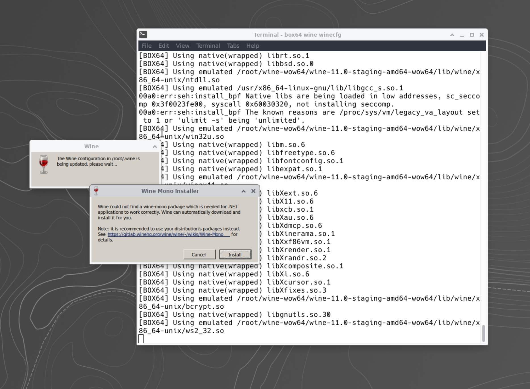The width and height of the screenshot is (530, 389).
Task: Roll up the Wine update dialog
Action: (155, 146)
